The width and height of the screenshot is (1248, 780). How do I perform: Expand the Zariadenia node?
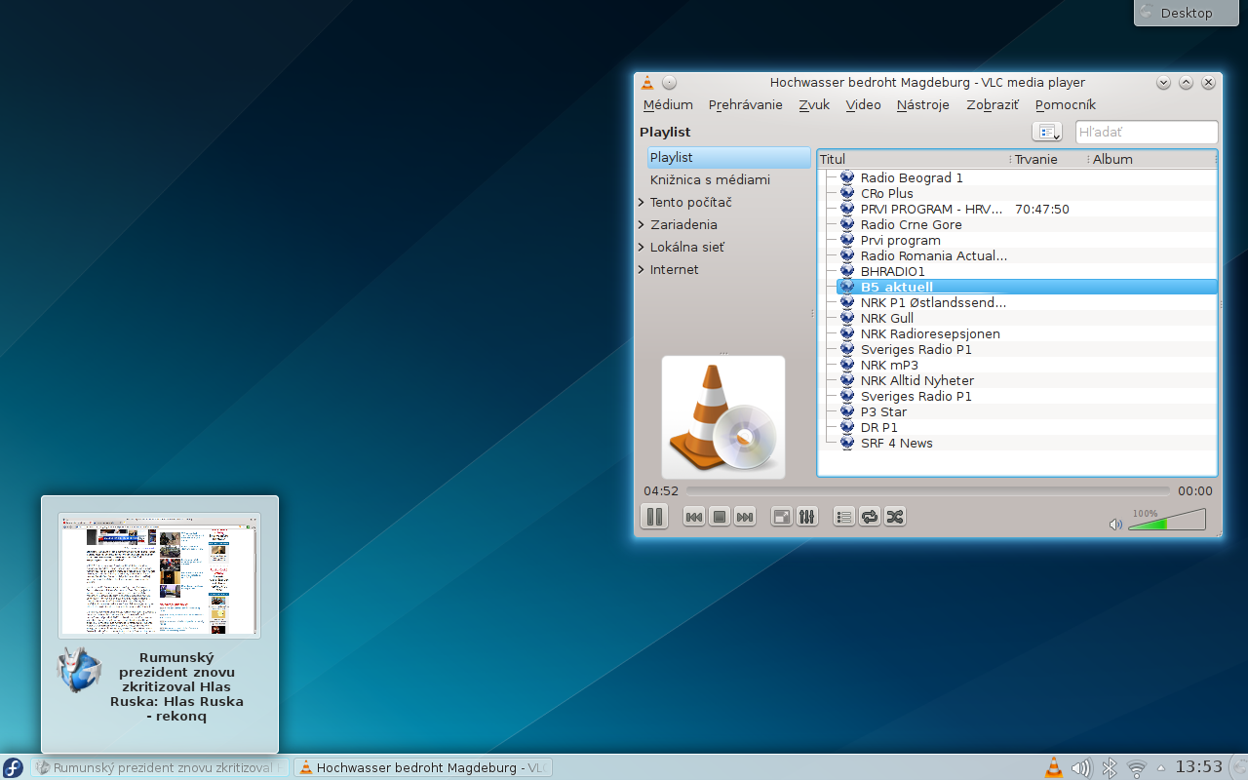point(642,224)
